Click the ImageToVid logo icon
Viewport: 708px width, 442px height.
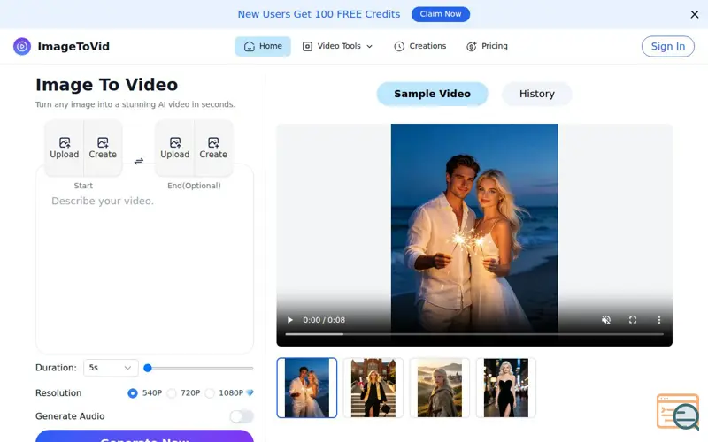pyautogui.click(x=21, y=47)
